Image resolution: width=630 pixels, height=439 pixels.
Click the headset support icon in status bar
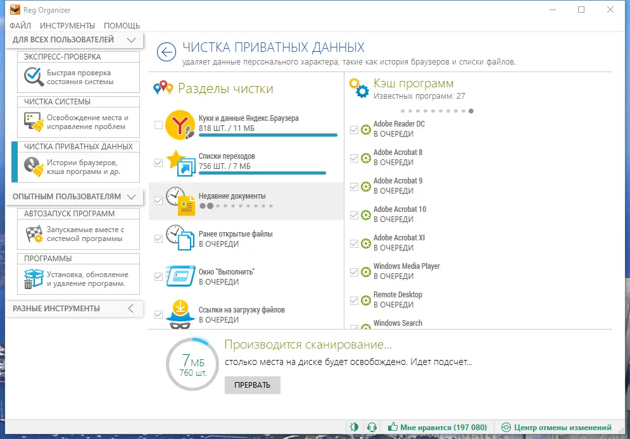pyautogui.click(x=372, y=428)
